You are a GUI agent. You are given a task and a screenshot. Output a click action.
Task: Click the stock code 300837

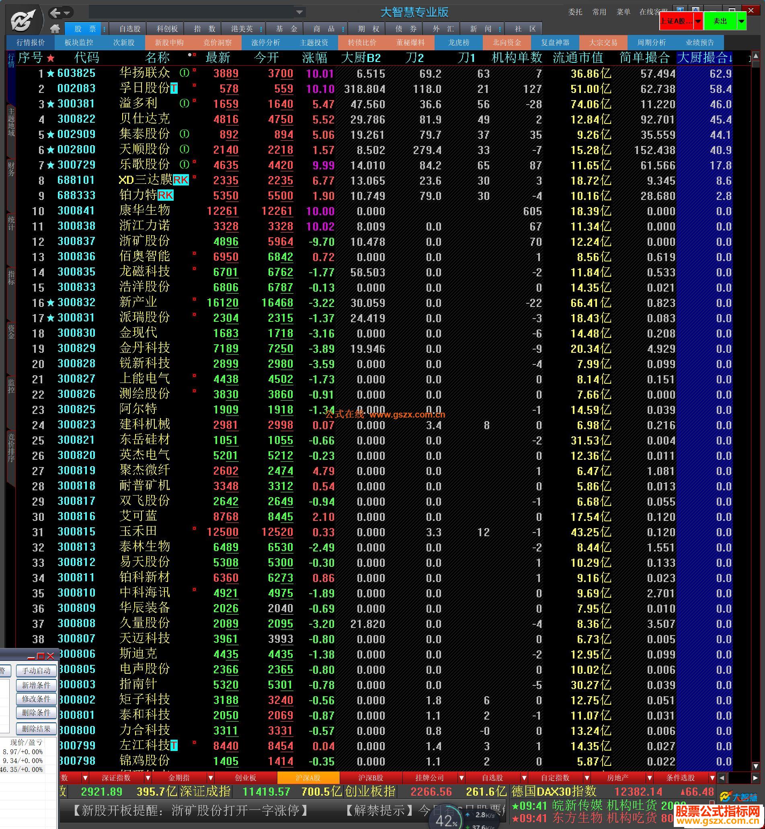click(76, 241)
